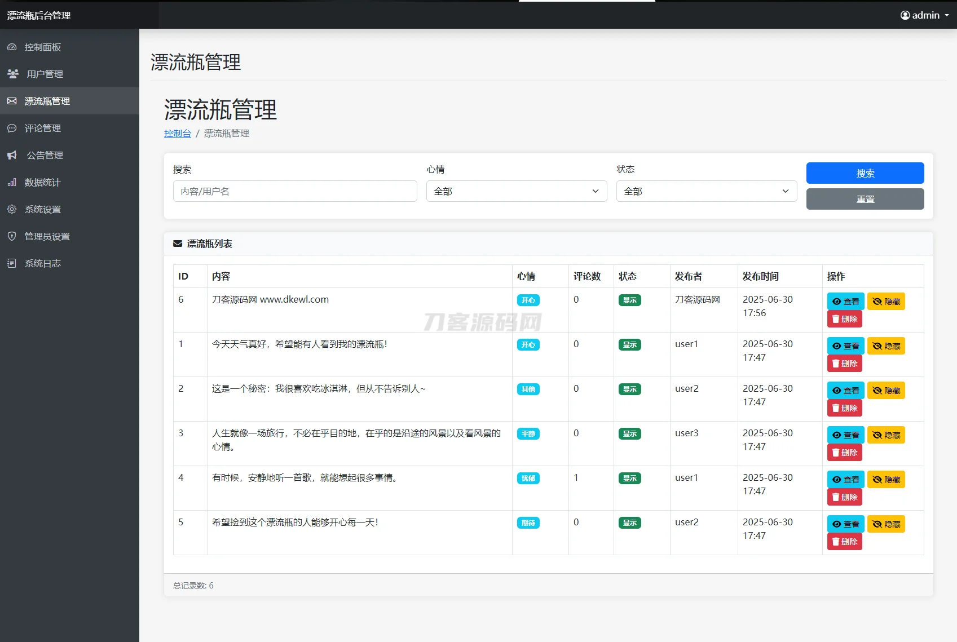The height and width of the screenshot is (642, 957).
Task: Expand the 心情 mood filter dropdown
Action: click(x=516, y=191)
